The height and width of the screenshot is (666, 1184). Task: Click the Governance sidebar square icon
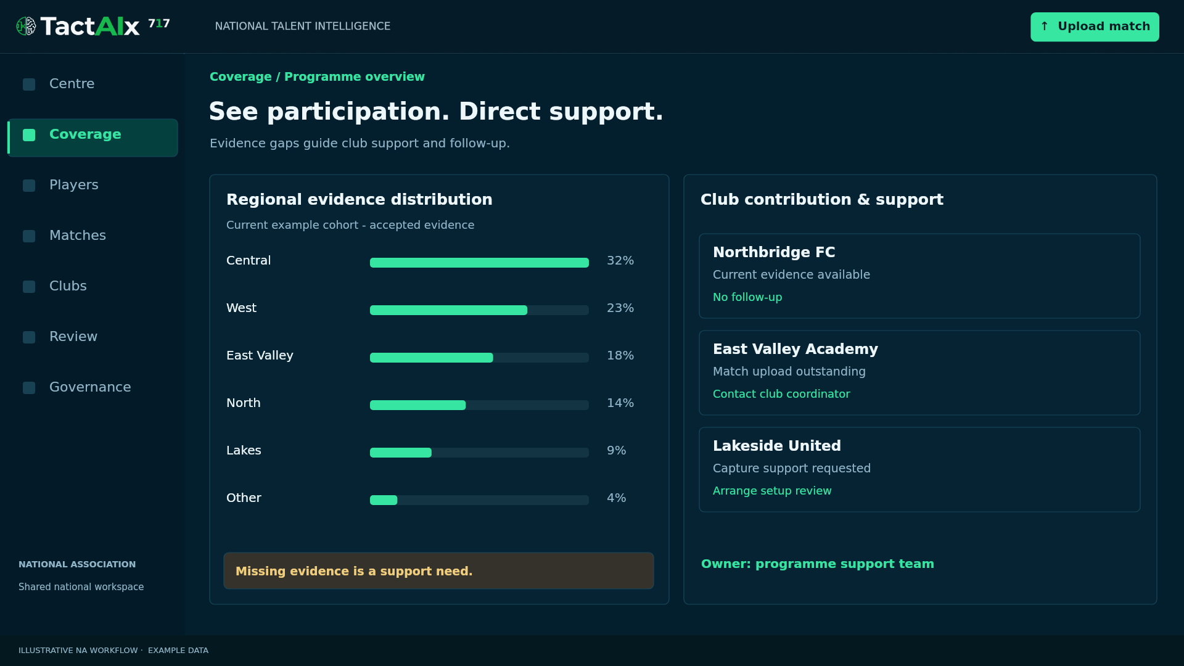click(29, 388)
